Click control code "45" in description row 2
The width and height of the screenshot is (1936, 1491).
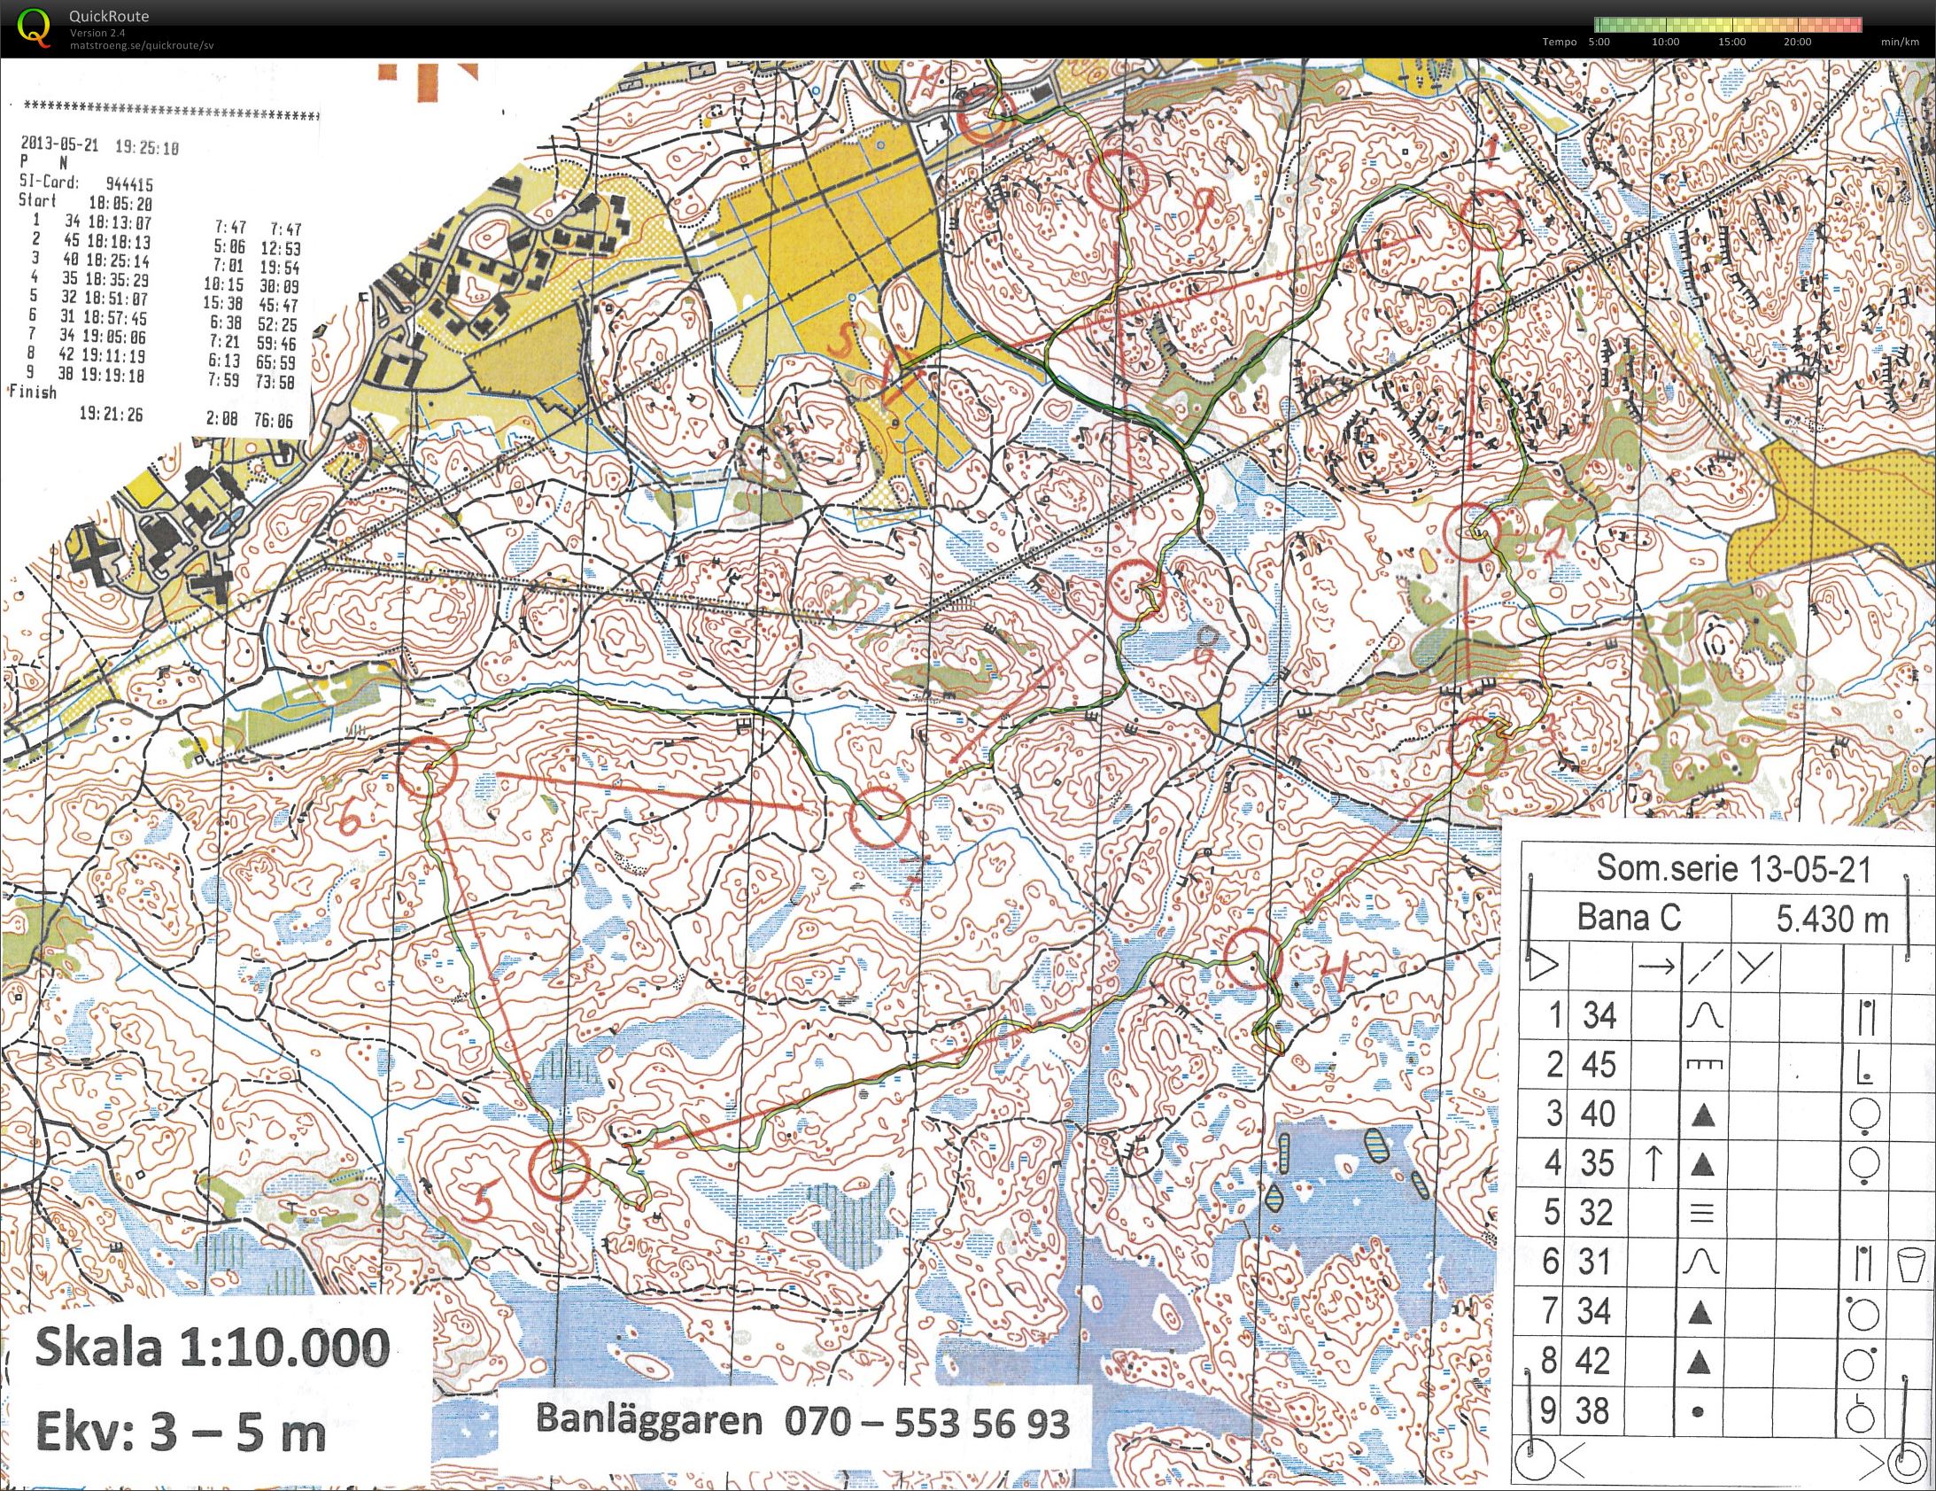coord(1599,1064)
